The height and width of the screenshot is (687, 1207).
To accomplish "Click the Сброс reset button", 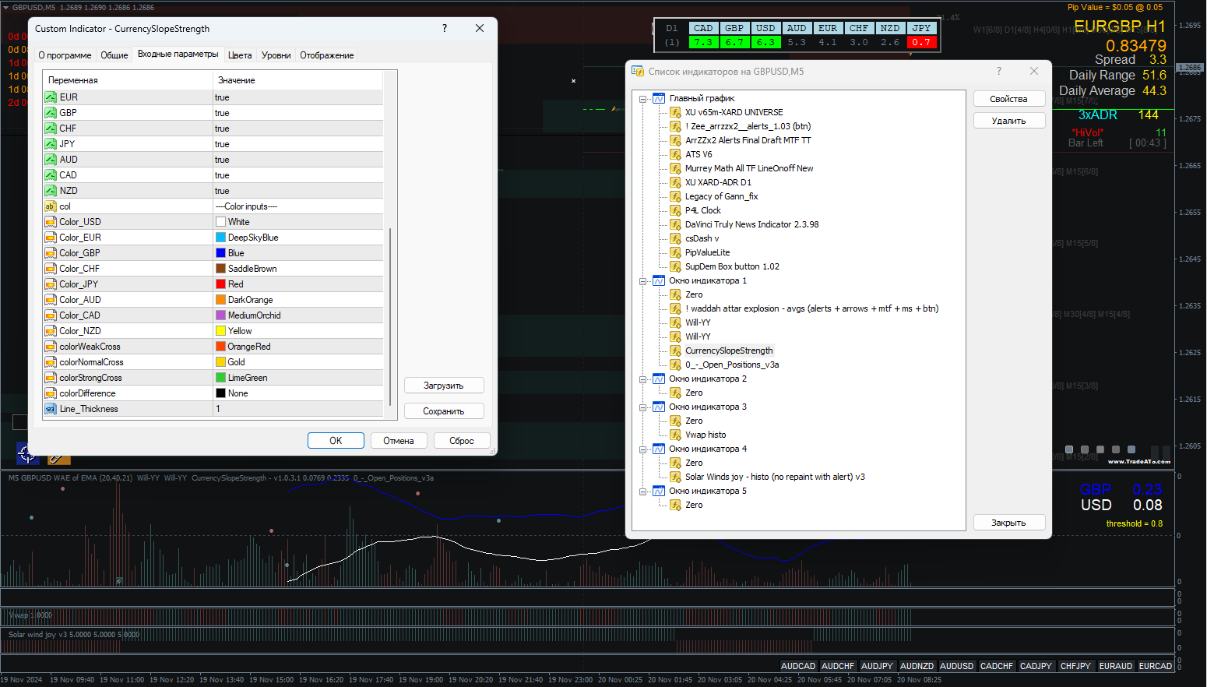I will coord(461,441).
